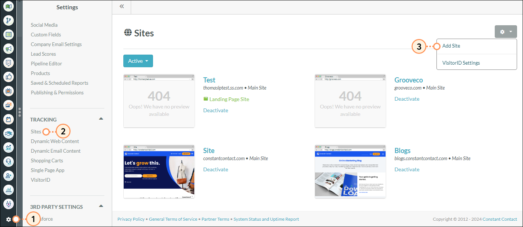Viewport: 523px width, 227px height.
Task: Open General Terms of Service link
Action: click(x=173, y=219)
